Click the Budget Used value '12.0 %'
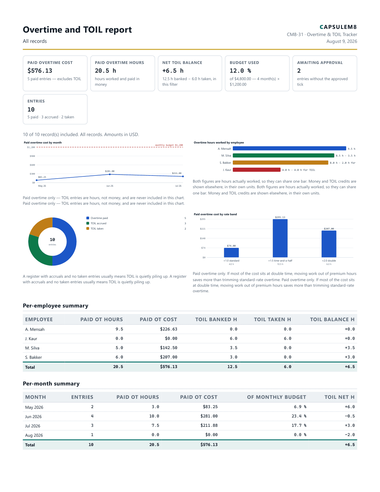This screenshot has height=492, width=380. (240, 71)
